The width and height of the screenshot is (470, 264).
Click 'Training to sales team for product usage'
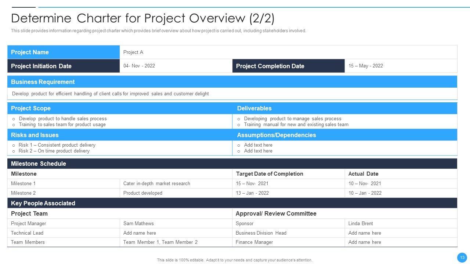62,124
